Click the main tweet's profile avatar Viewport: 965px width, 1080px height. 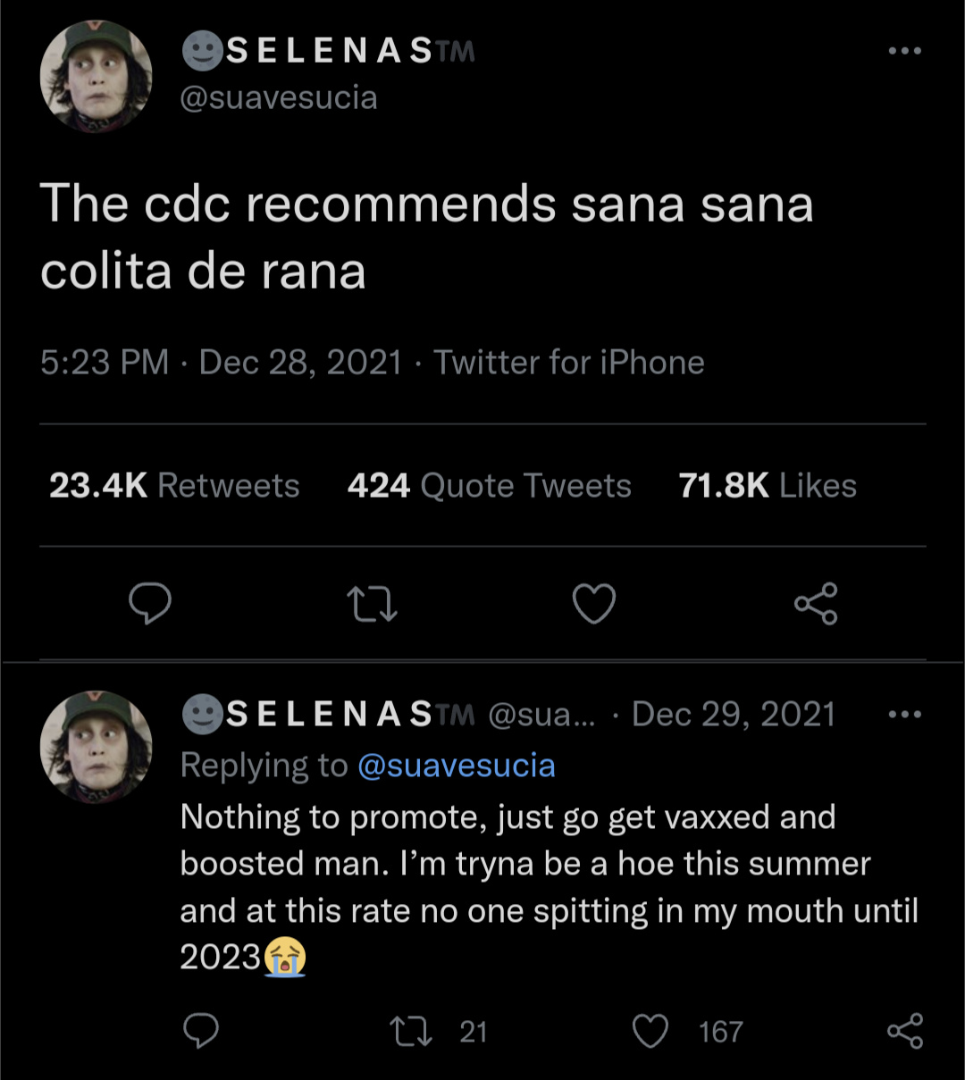point(96,78)
